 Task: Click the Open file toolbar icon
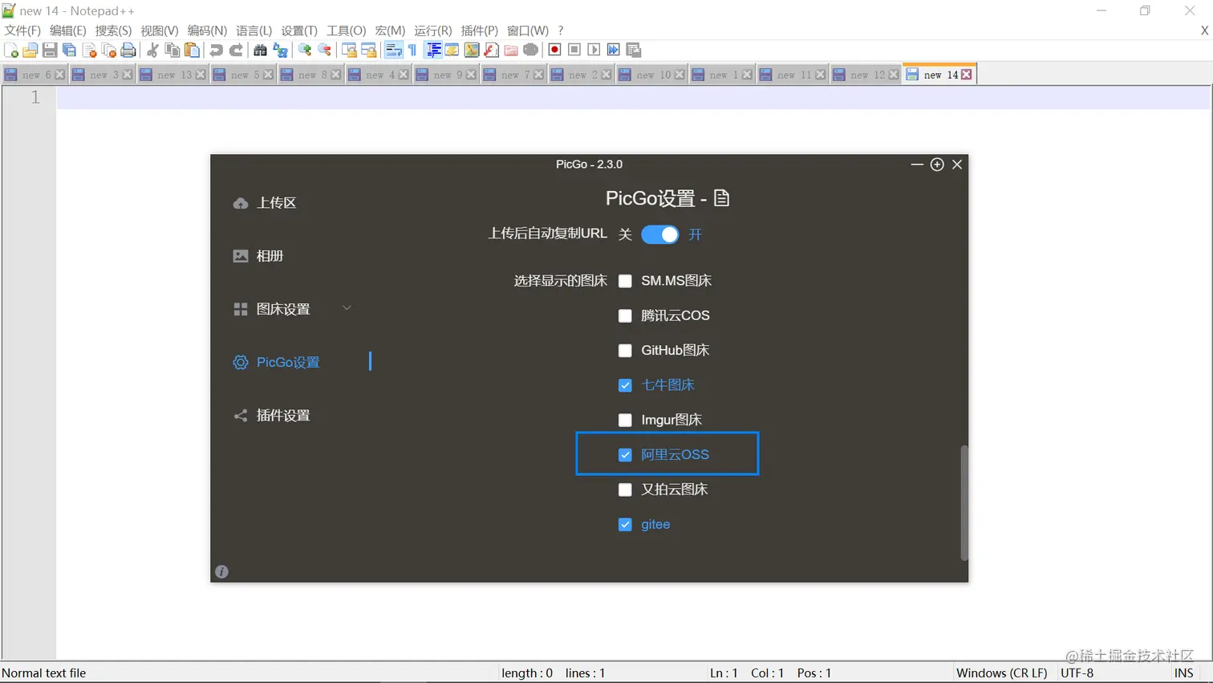30,50
